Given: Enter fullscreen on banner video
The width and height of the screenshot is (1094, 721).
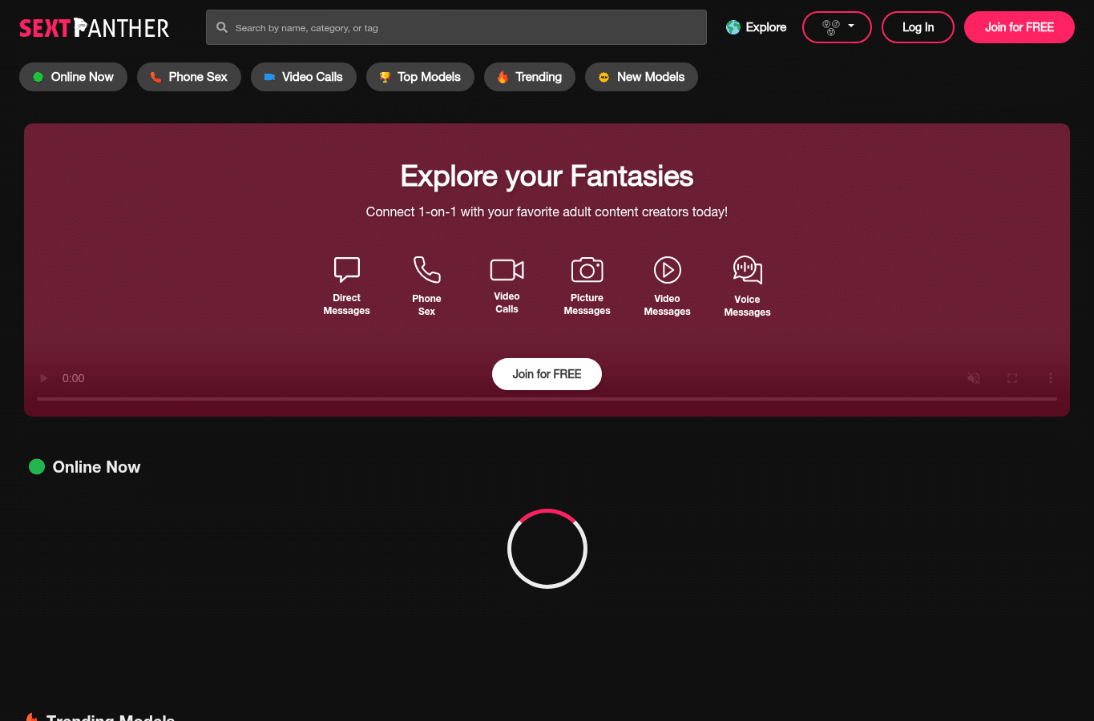Looking at the screenshot, I should pos(1012,378).
